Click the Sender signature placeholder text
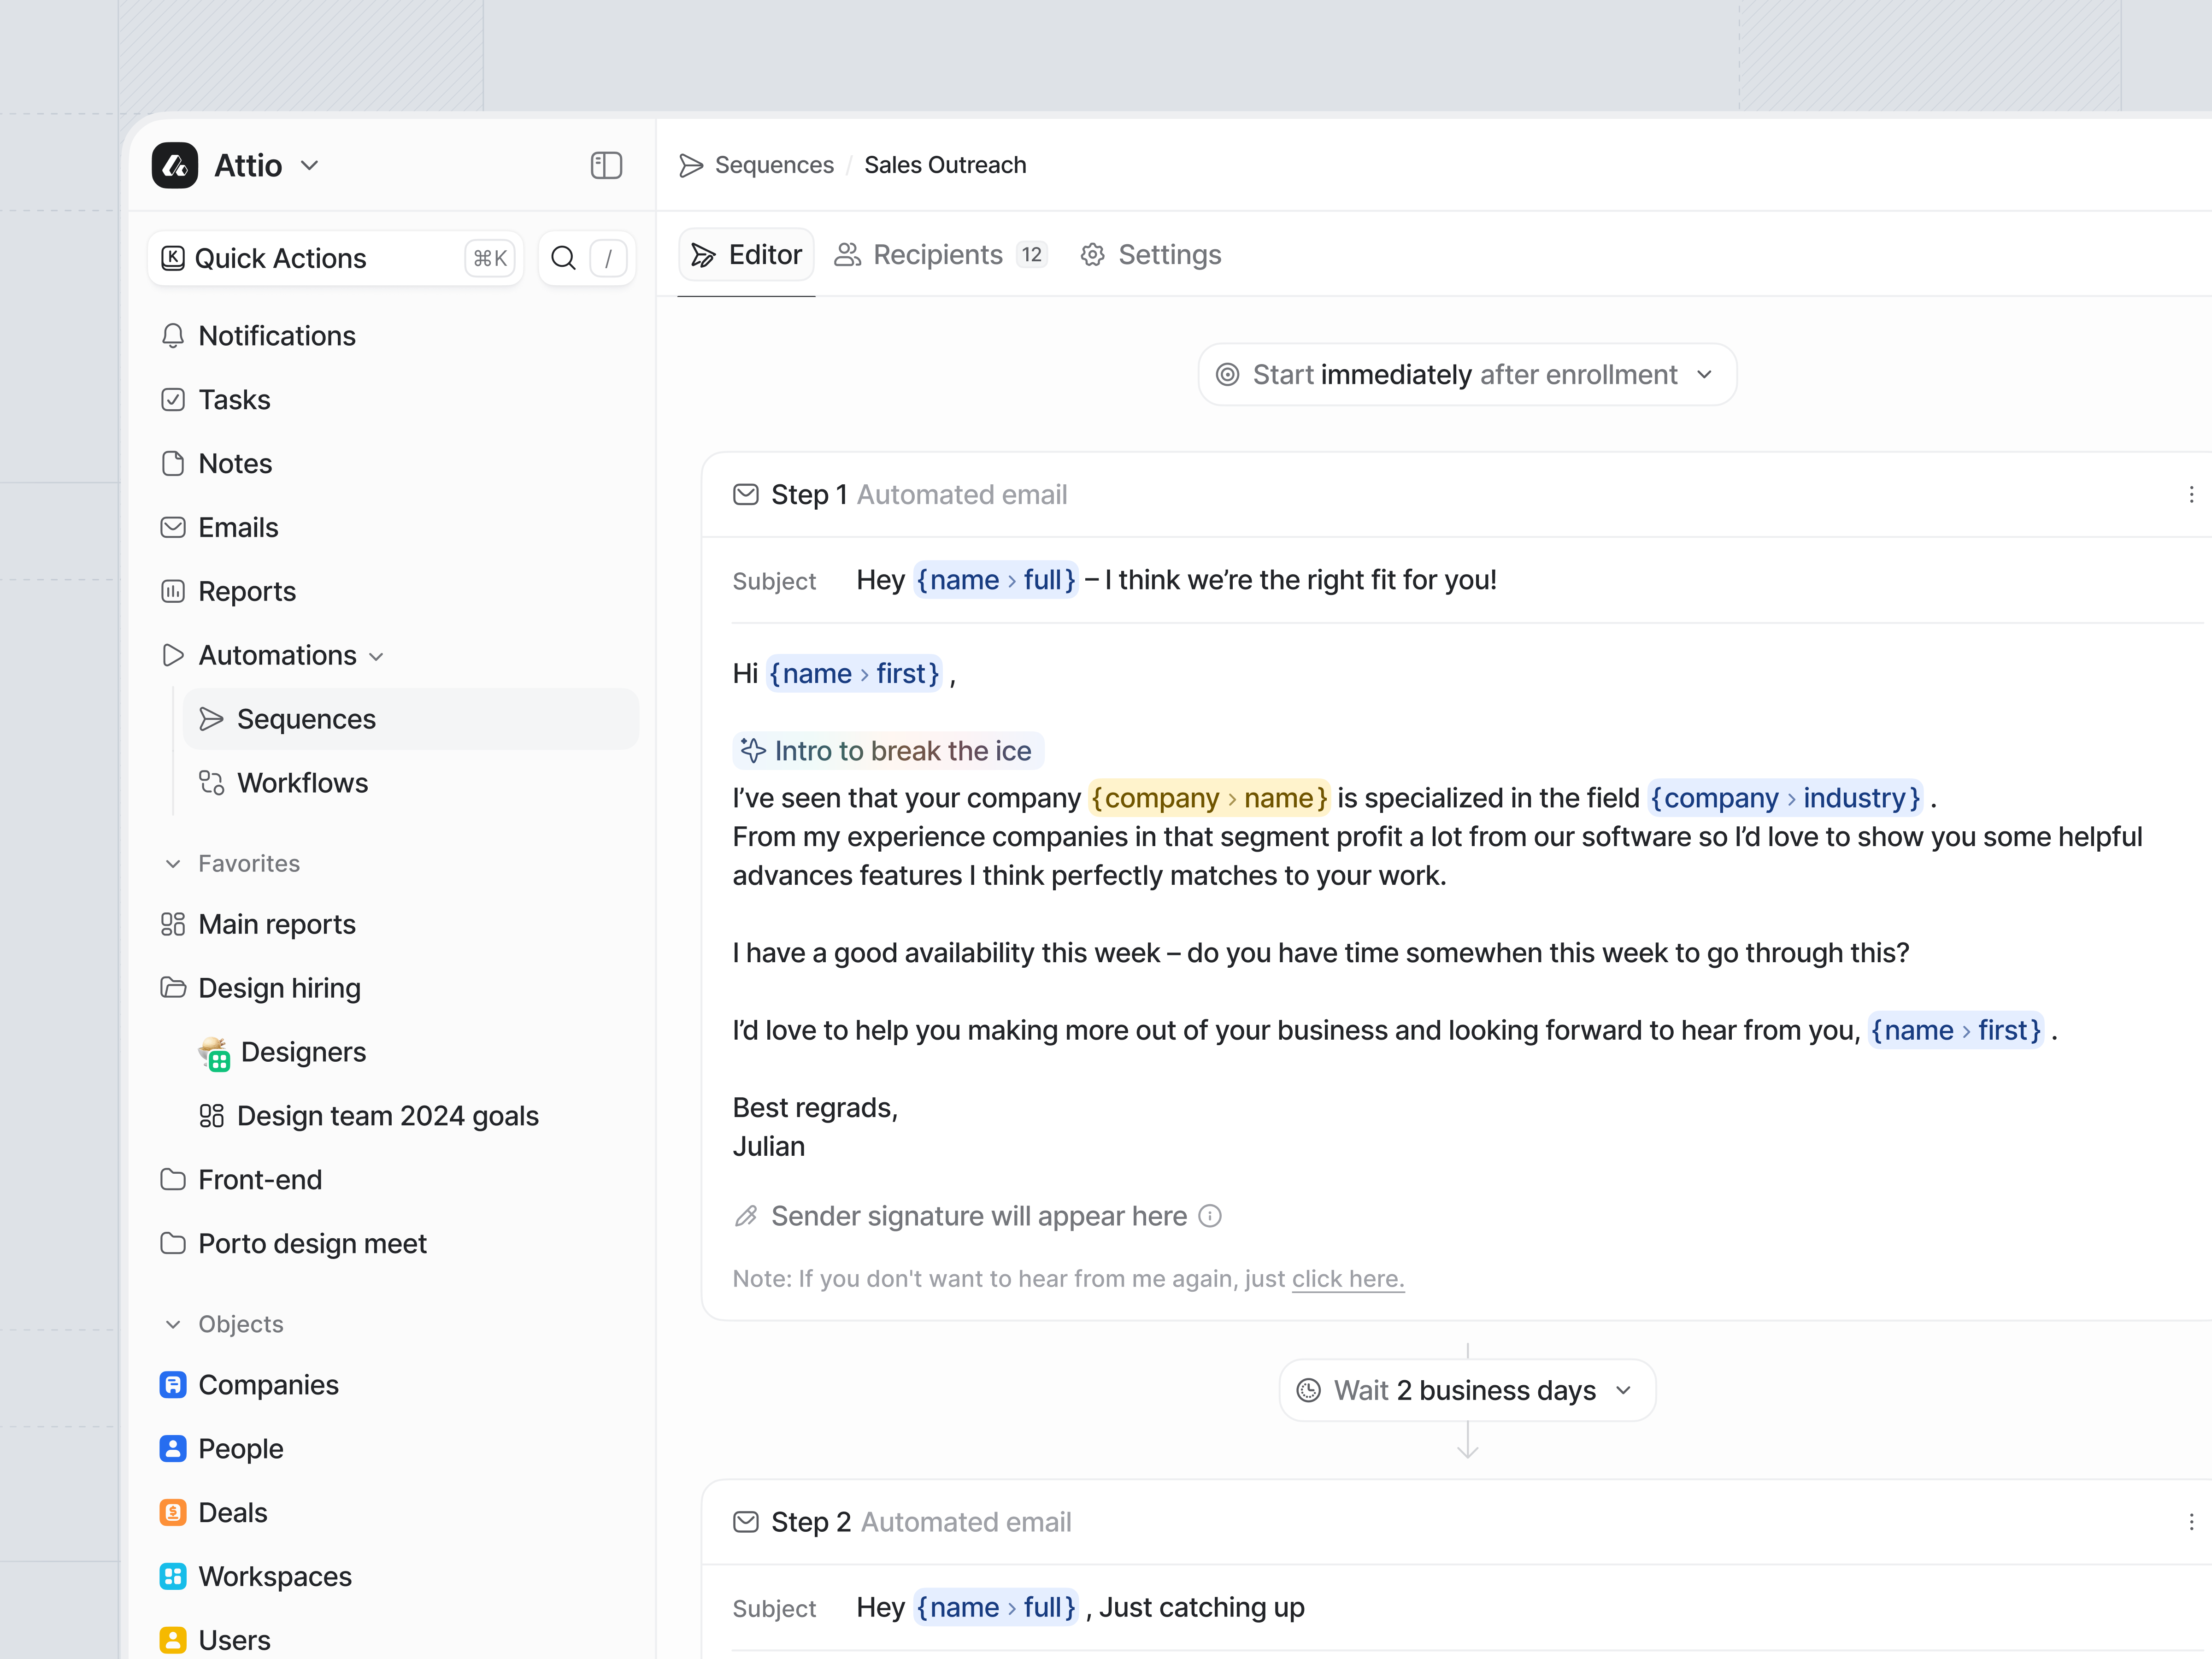2212x1659 pixels. 979,1216
